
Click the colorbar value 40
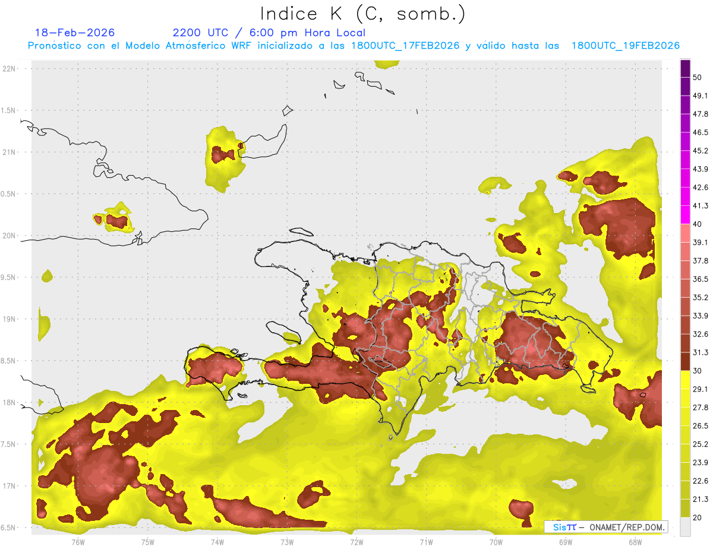pyautogui.click(x=698, y=224)
